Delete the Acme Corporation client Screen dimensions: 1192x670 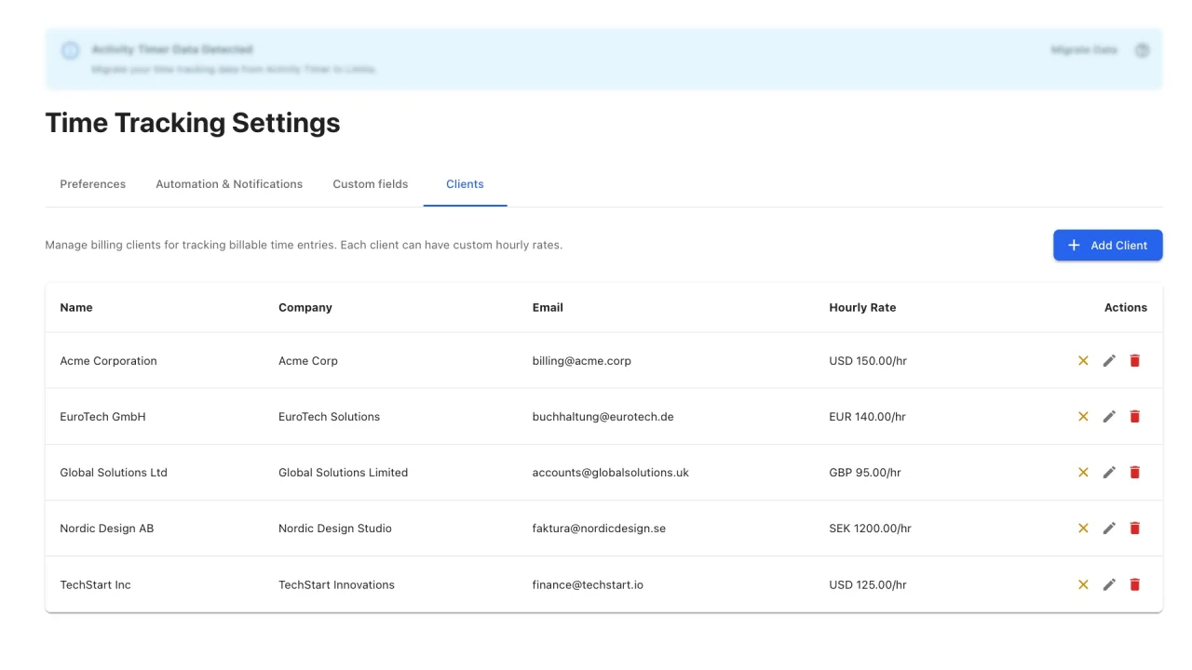click(x=1134, y=360)
